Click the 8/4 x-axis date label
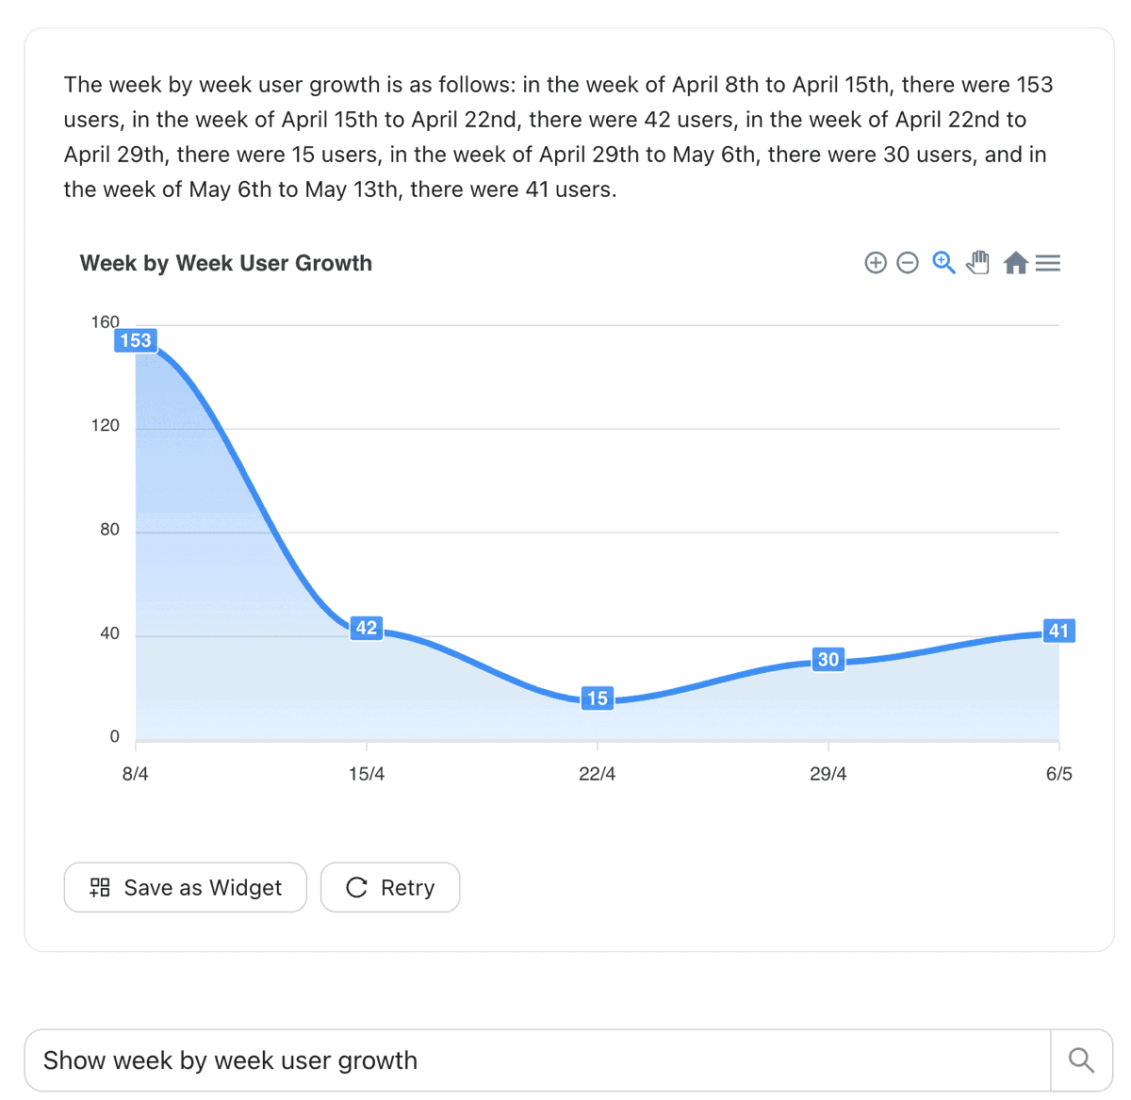The image size is (1131, 1100). click(x=136, y=774)
